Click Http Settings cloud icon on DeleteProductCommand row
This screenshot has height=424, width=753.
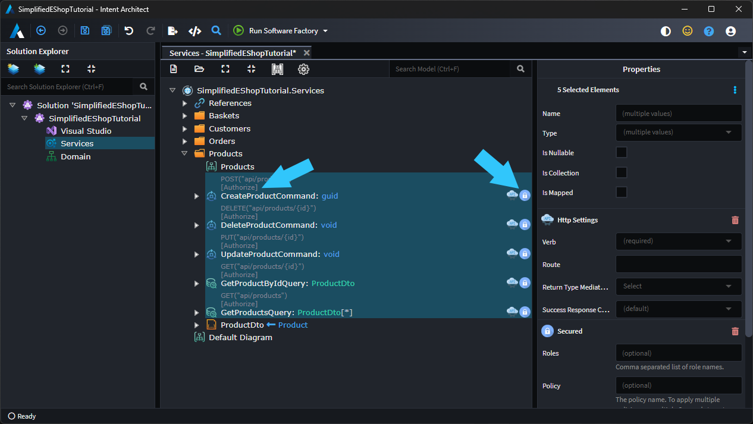tap(512, 224)
